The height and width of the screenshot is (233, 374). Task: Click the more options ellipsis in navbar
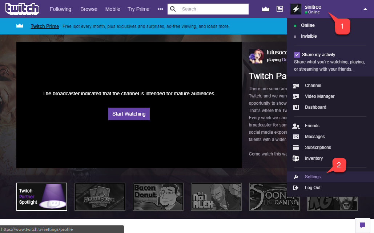160,9
